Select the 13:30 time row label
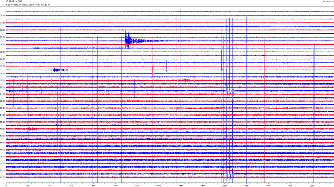 [x=3, y=108]
